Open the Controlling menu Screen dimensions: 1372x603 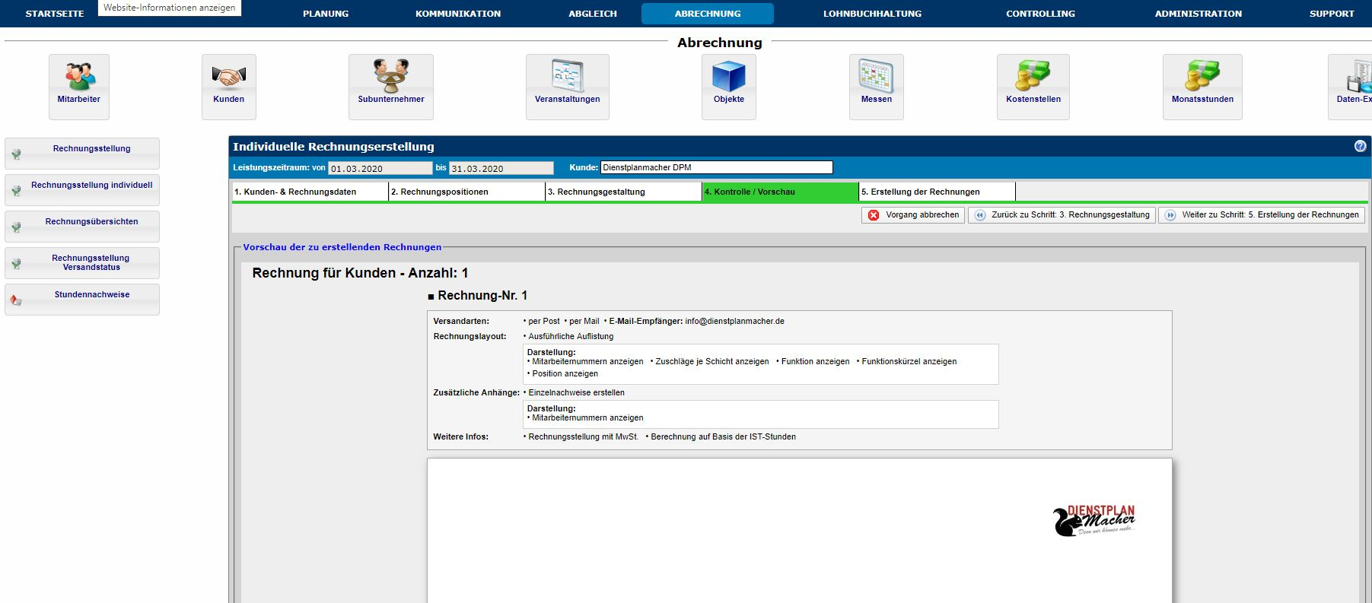pyautogui.click(x=1040, y=14)
